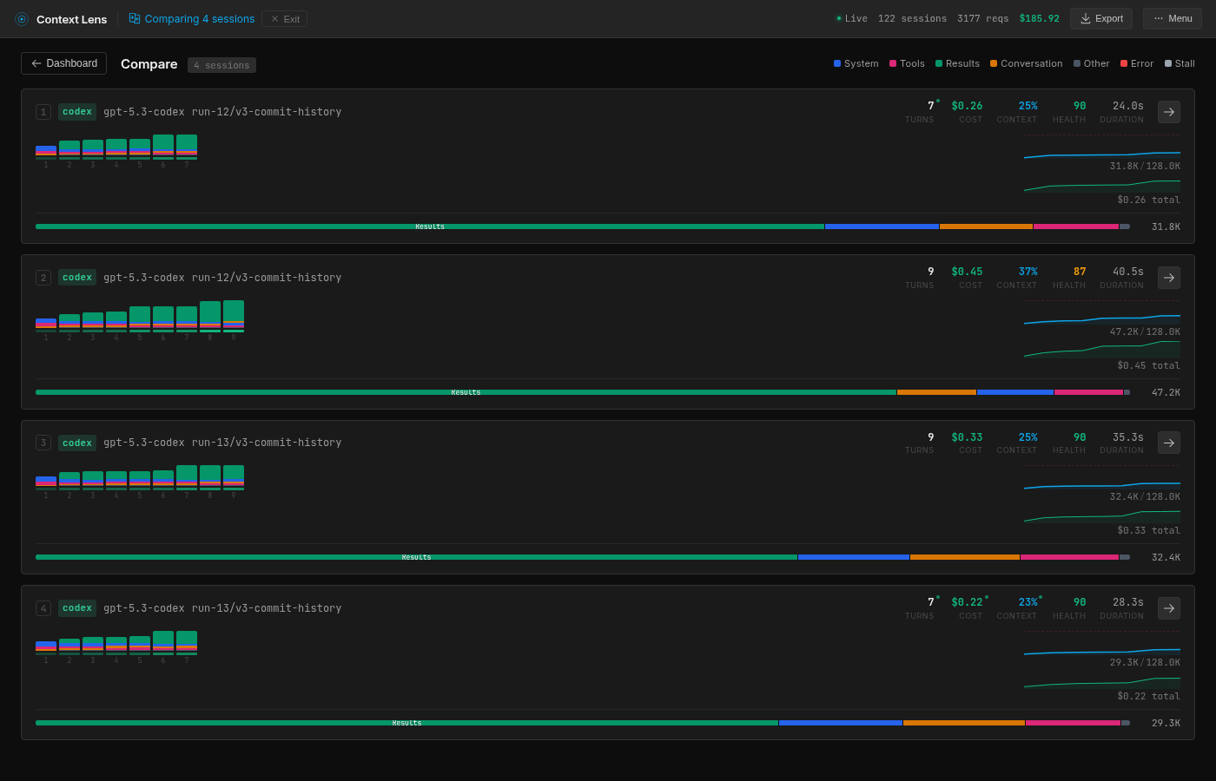Switch to the Comparing 4 sessions tab

pyautogui.click(x=198, y=18)
